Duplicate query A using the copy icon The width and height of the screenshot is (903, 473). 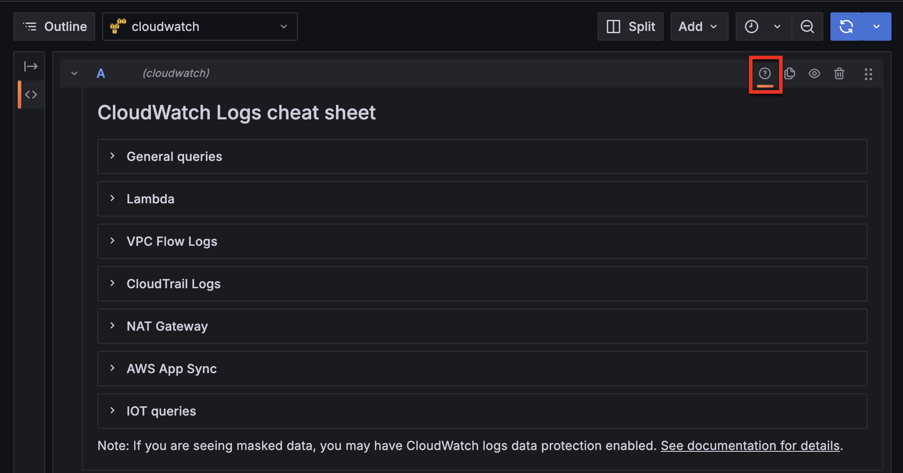[790, 73]
